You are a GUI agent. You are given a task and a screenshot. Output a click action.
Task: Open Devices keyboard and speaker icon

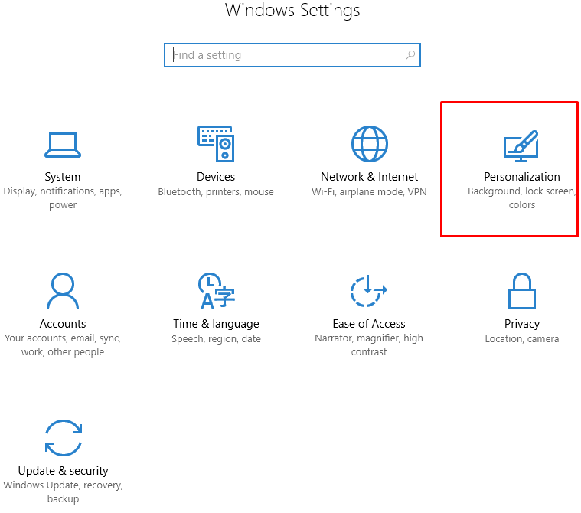(x=216, y=144)
